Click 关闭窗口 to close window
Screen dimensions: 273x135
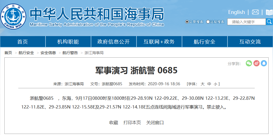pyautogui.click(x=155, y=123)
